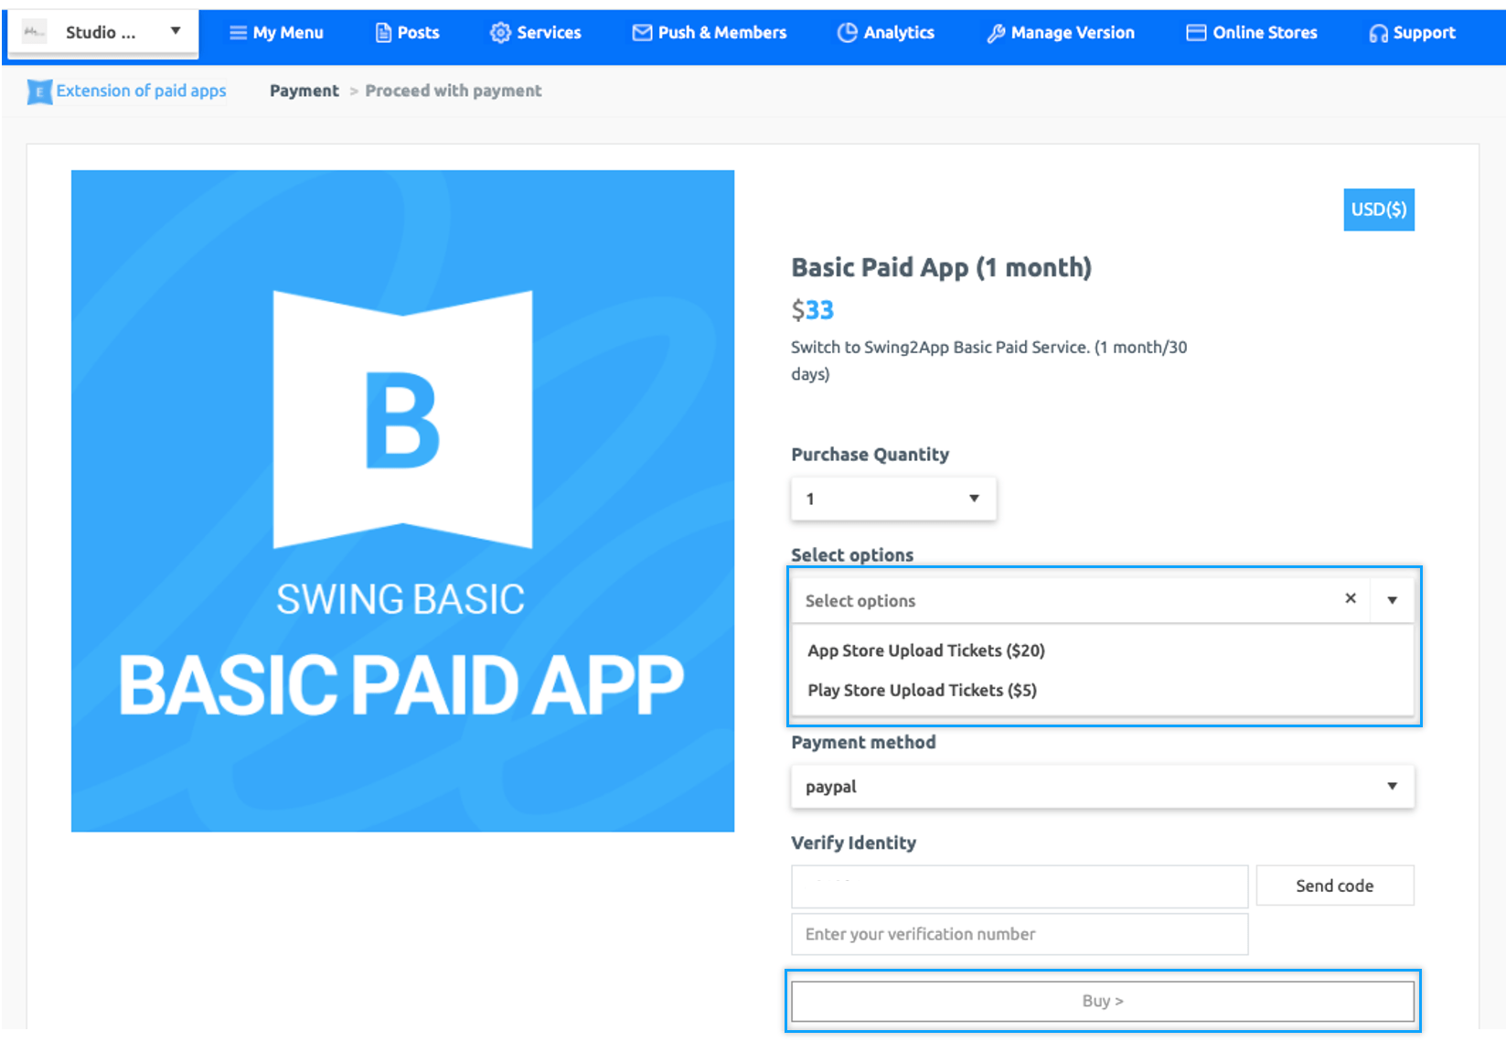Open the Manage Version menu
Image resolution: width=1506 pixels, height=1042 pixels.
(1061, 33)
